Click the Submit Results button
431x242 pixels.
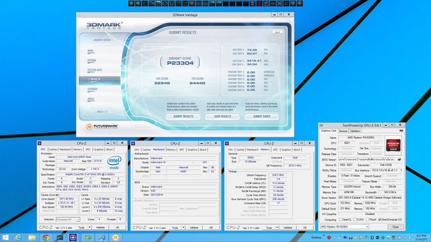[183, 116]
